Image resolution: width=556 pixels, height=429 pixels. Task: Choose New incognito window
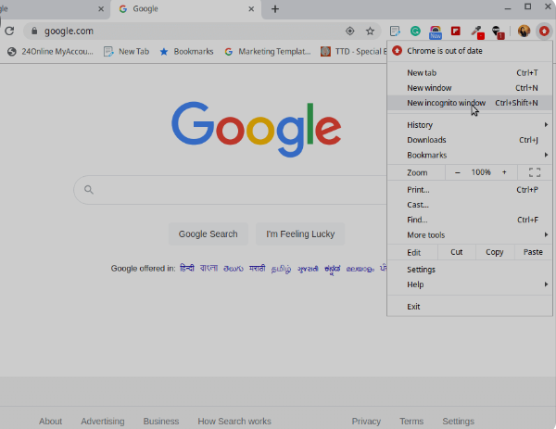coord(470,103)
